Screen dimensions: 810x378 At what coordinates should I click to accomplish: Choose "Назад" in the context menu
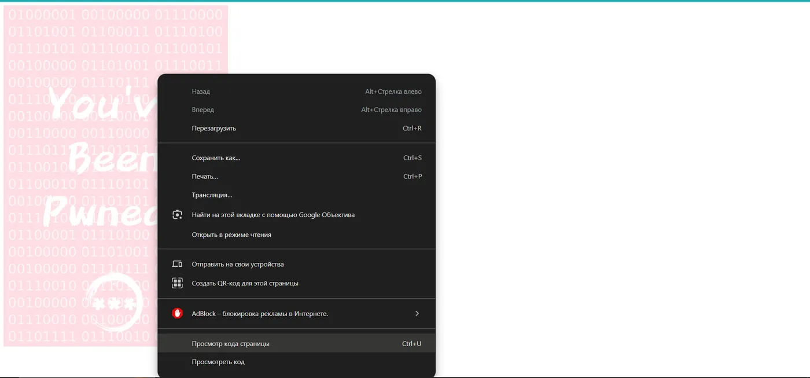click(x=296, y=91)
